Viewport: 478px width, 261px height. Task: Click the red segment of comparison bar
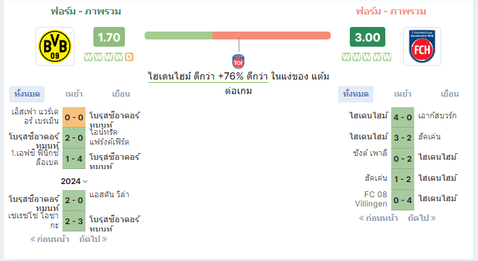(x=272, y=36)
